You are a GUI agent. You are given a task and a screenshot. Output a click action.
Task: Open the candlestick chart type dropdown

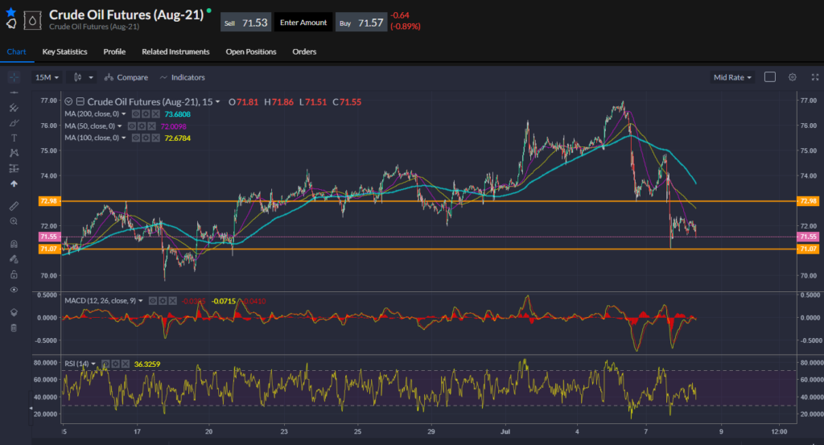83,77
